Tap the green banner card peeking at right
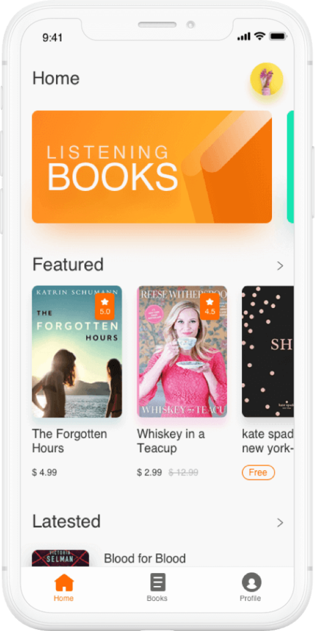Screen dimensions: 315x631 point(290,166)
